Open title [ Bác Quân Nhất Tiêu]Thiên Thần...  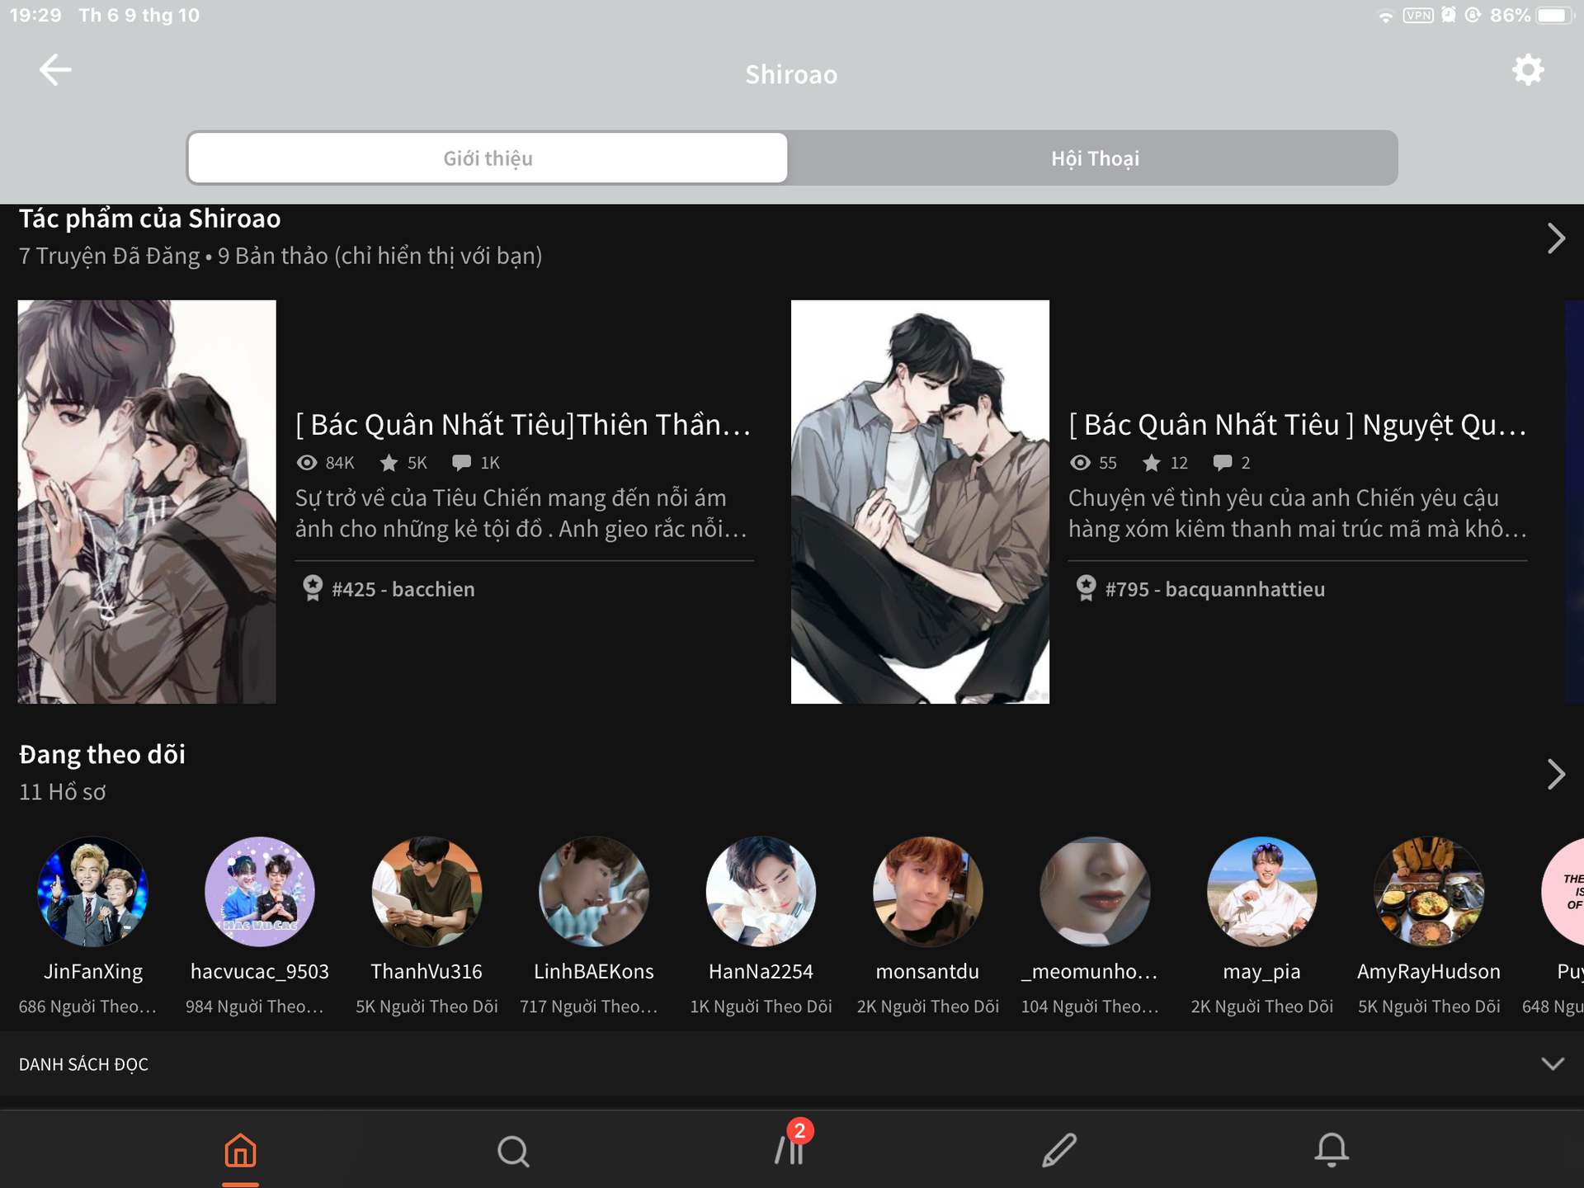[524, 425]
